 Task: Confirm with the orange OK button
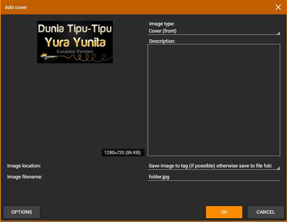[x=224, y=212]
